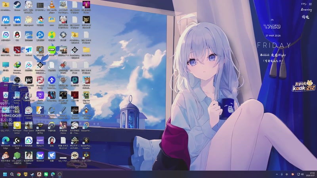Select the 迅雷 blue bird desktop shortcut
This screenshot has height=178, width=317.
tap(52, 157)
